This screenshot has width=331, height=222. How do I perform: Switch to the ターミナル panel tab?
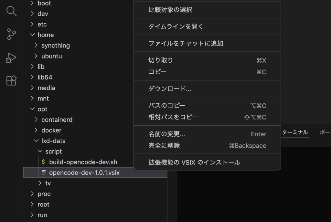pos(295,132)
